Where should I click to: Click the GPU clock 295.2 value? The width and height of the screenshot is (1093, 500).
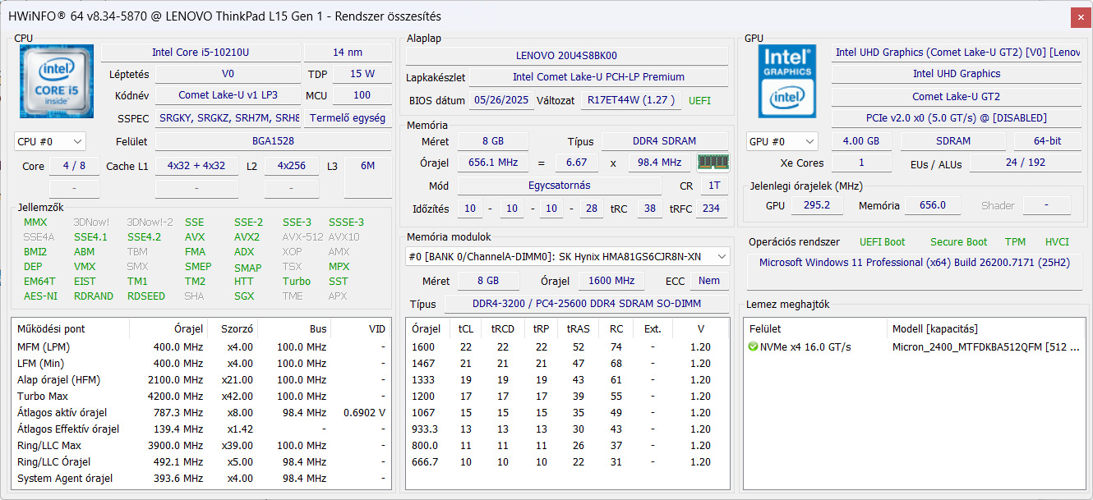[816, 205]
